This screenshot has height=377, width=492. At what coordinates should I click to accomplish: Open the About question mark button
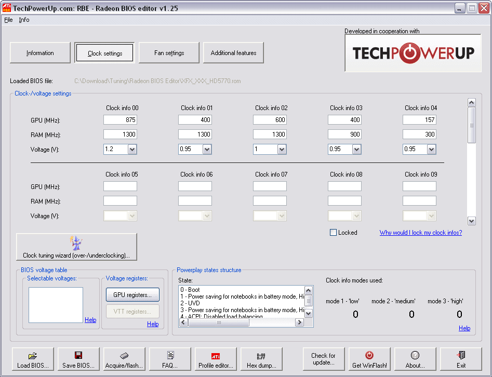(415, 359)
